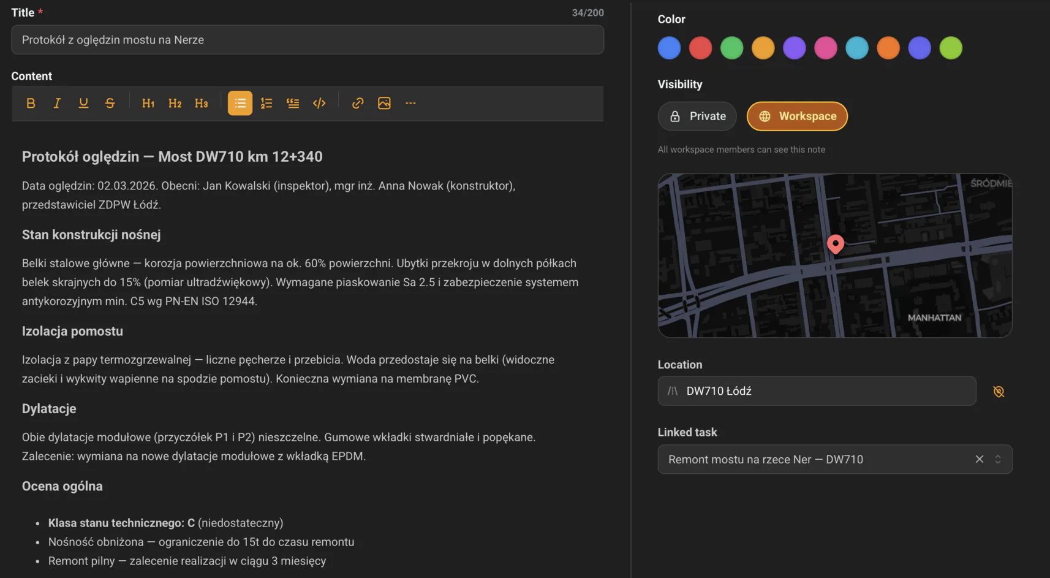1050x578 pixels.
Task: Choose the purple note color
Action: [x=794, y=48]
